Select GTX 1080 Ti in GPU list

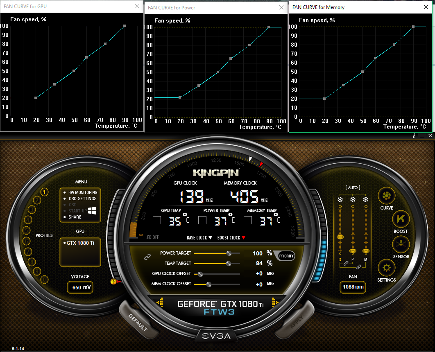coord(80,243)
